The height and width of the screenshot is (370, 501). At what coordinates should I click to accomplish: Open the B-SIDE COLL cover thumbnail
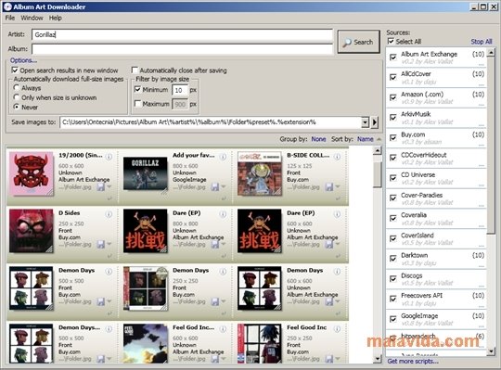[260, 173]
